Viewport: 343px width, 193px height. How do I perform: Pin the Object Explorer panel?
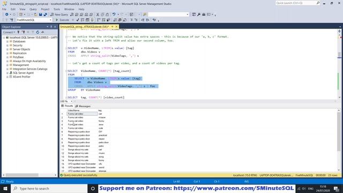(51, 27)
